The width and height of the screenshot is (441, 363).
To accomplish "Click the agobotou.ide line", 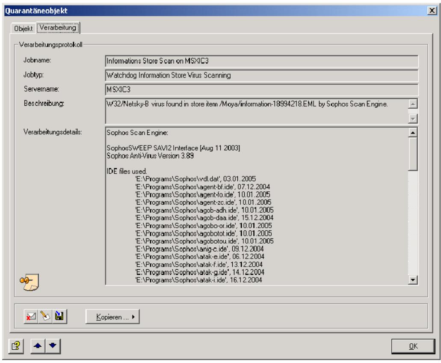I will pos(204,241).
